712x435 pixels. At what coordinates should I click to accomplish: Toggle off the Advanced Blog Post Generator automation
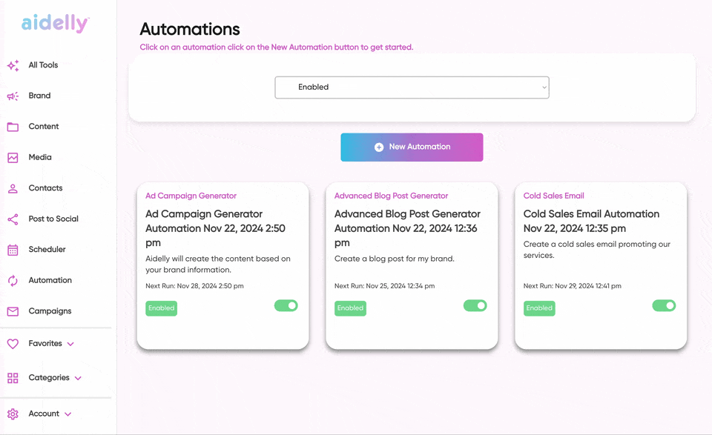click(x=475, y=305)
